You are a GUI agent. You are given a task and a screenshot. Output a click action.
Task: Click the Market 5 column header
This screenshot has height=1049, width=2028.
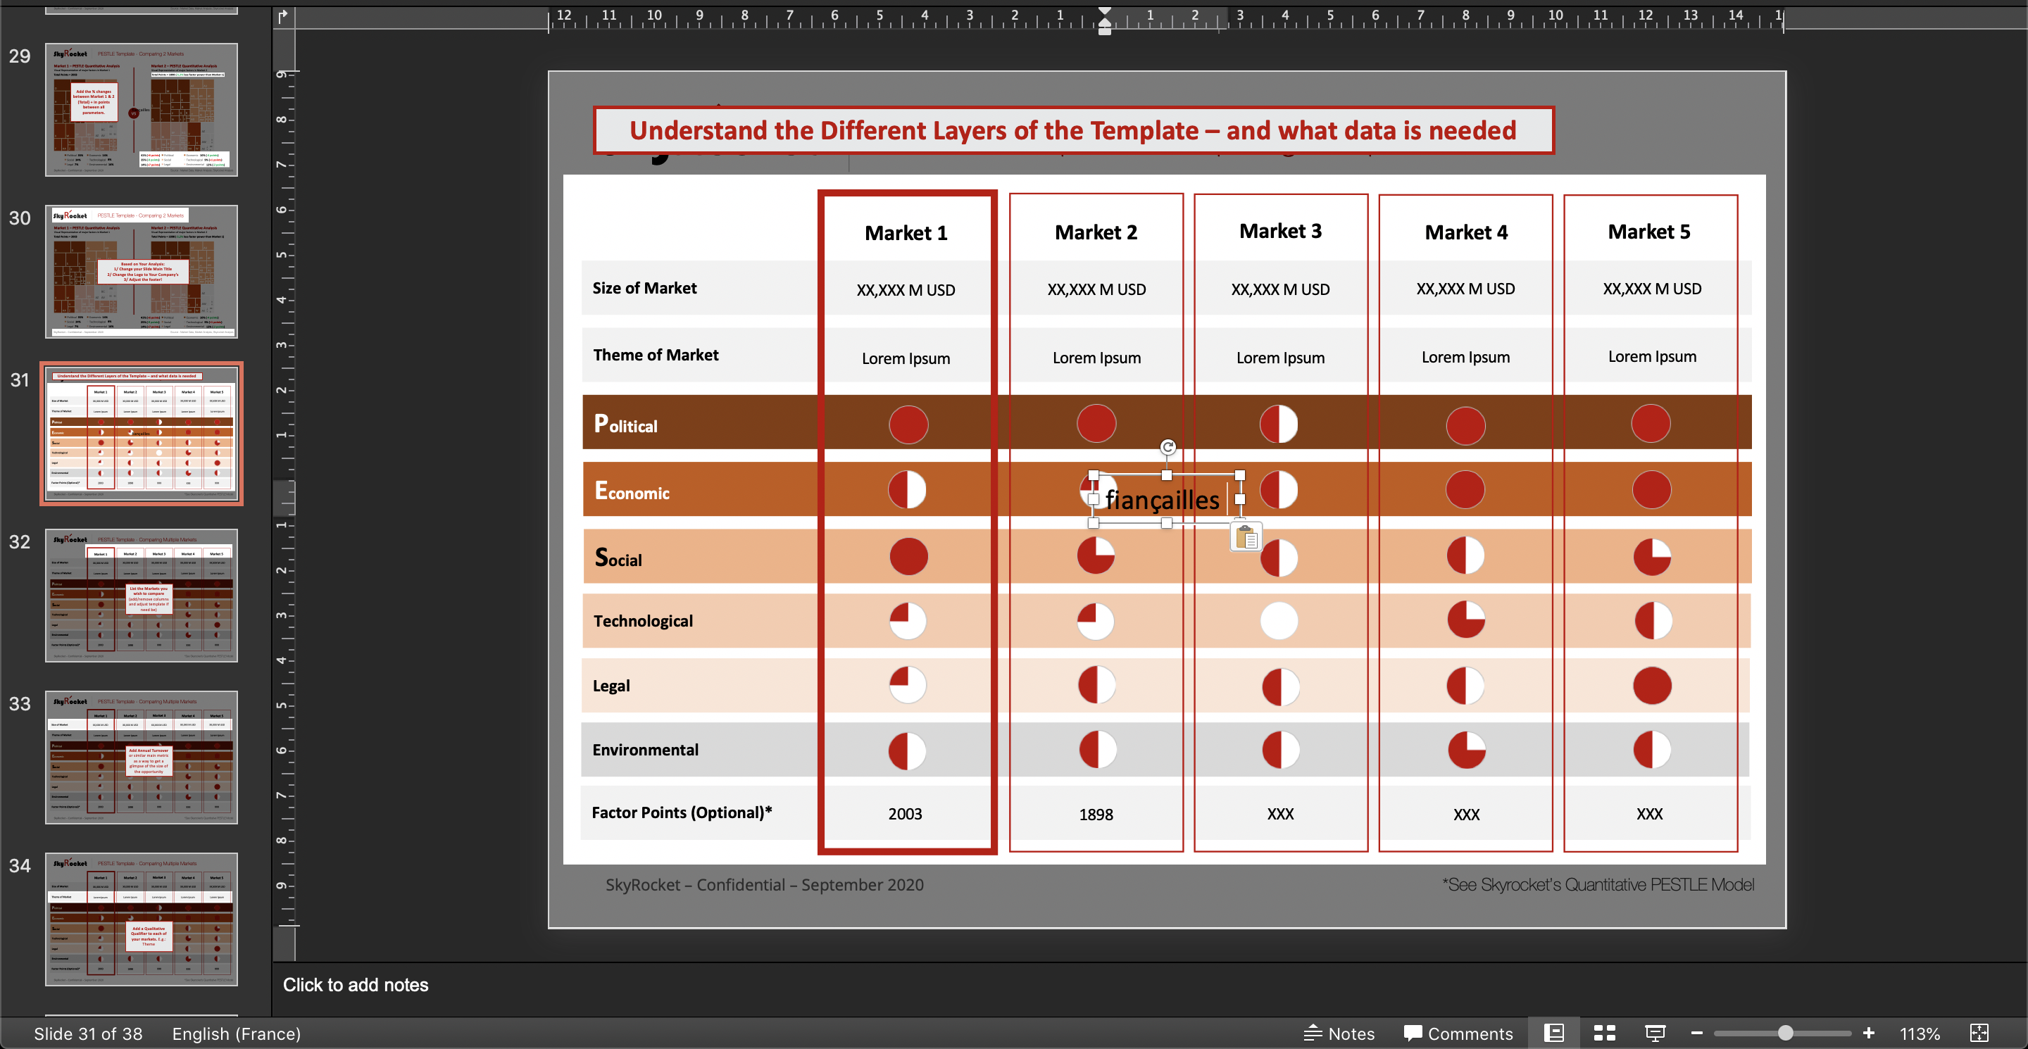point(1649,232)
